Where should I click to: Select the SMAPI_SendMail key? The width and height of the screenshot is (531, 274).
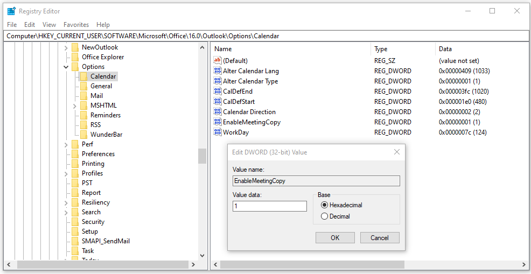pos(106,241)
